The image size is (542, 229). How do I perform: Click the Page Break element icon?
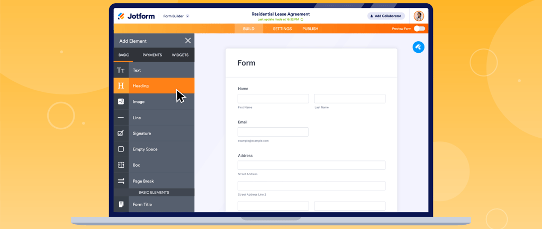point(121,181)
